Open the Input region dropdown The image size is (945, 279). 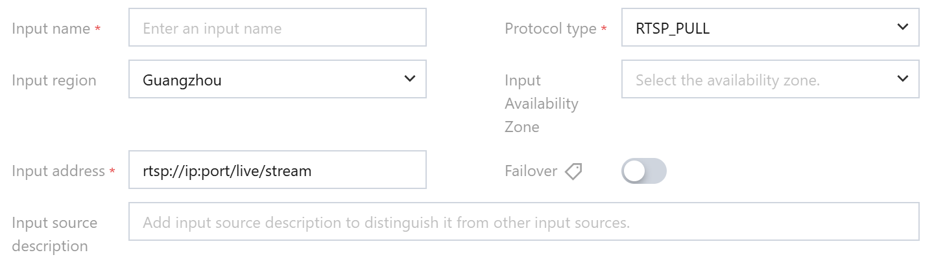[x=277, y=80]
